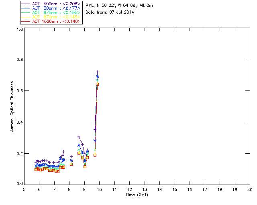The image size is (257, 205).
Task: Click the x-axis tick label 8
Action: (x=69, y=189)
